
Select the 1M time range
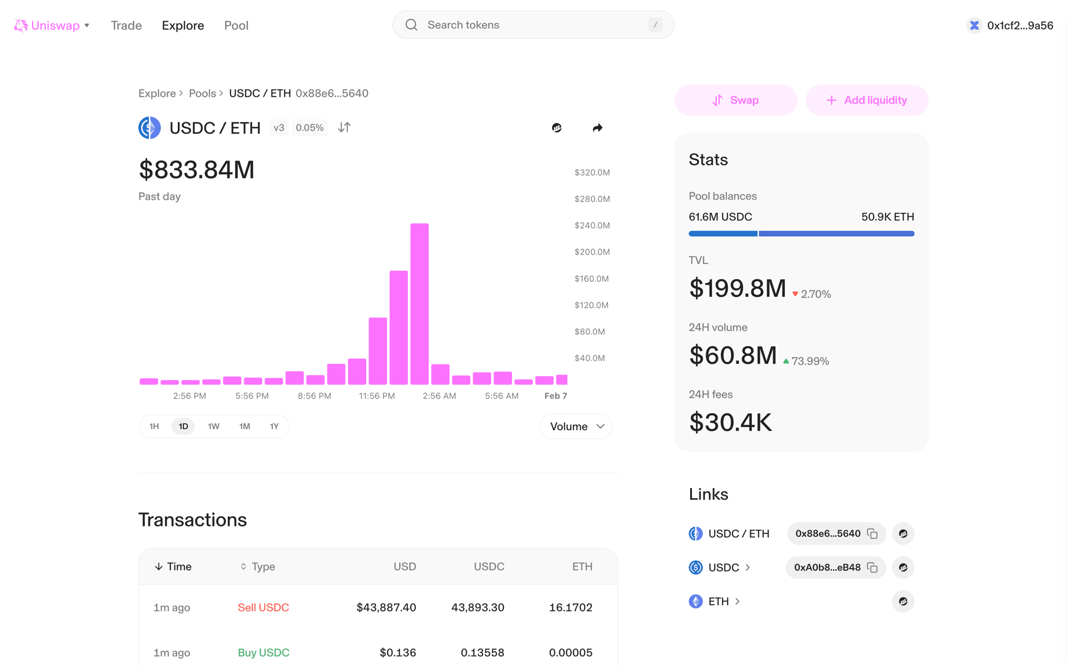(245, 426)
